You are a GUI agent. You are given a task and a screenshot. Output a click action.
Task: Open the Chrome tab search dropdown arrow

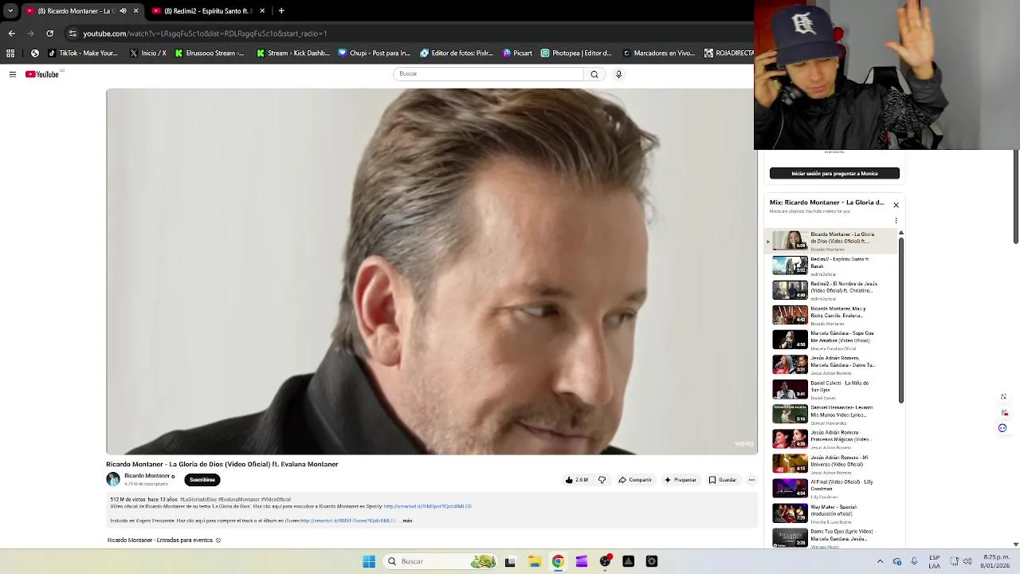point(10,11)
